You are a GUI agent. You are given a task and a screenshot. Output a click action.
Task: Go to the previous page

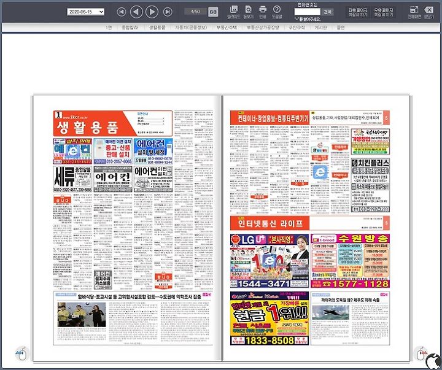136,12
